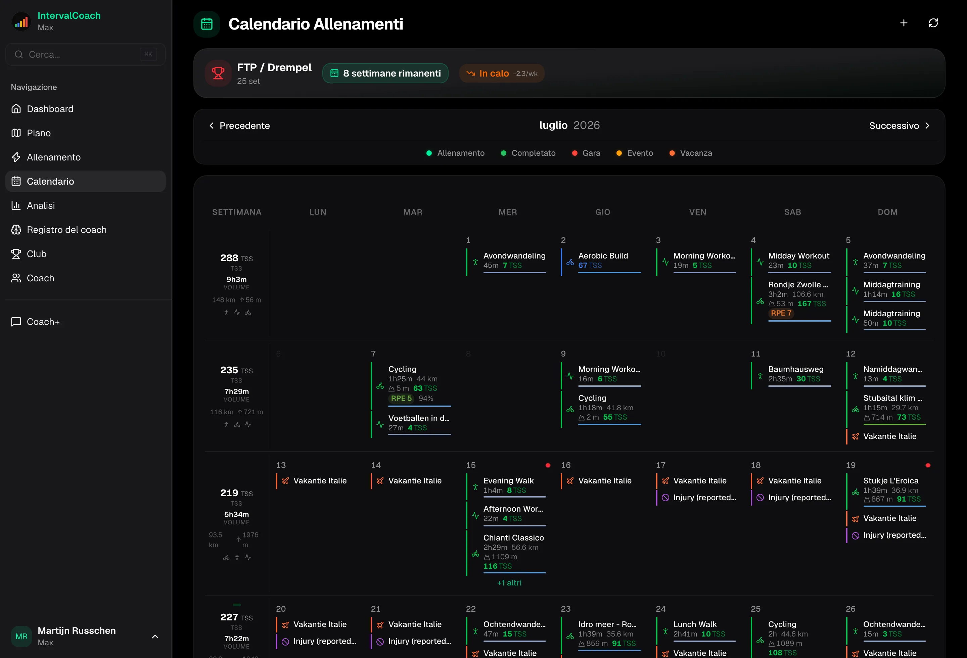Click the search magnifier icon
The height and width of the screenshot is (658, 967).
[19, 54]
